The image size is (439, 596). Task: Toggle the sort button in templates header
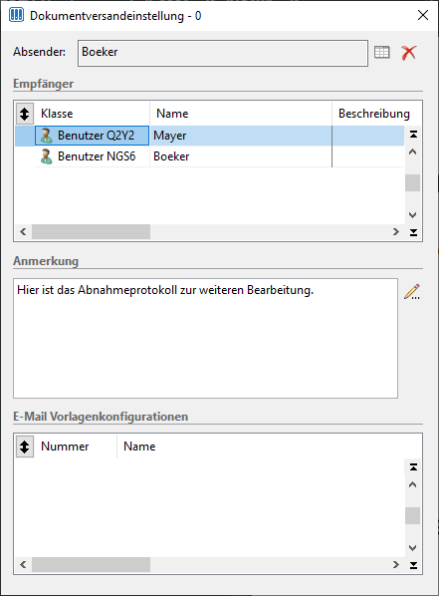(x=25, y=447)
